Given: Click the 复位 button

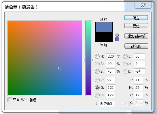Looking at the screenshot, I should 136,26.
